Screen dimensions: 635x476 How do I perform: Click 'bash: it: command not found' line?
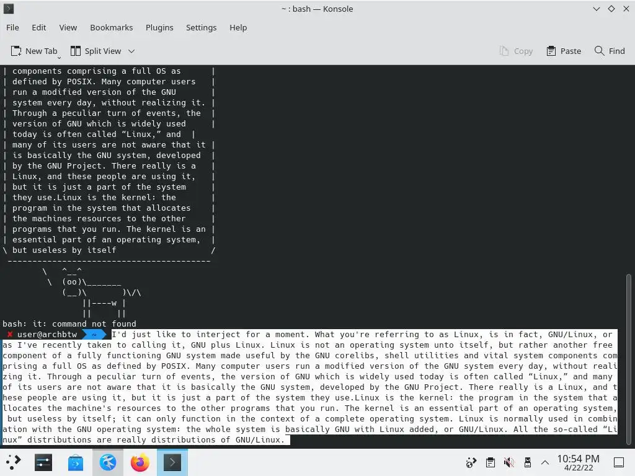point(69,324)
